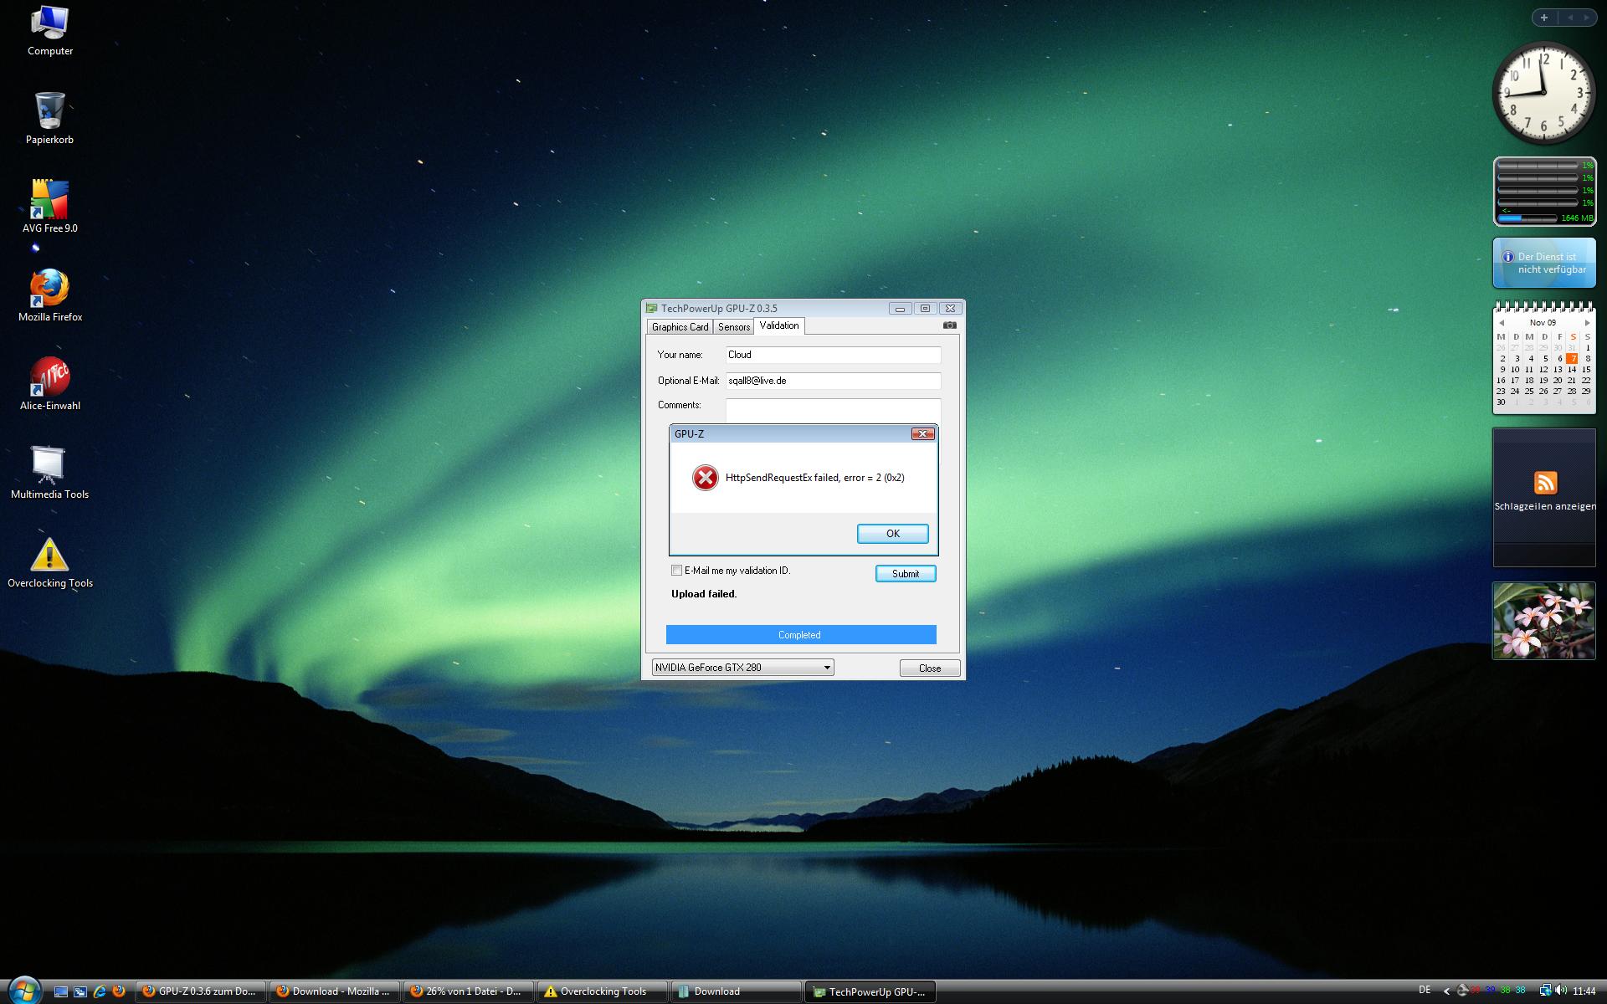
Task: Click the Completed progress bar
Action: tap(800, 635)
